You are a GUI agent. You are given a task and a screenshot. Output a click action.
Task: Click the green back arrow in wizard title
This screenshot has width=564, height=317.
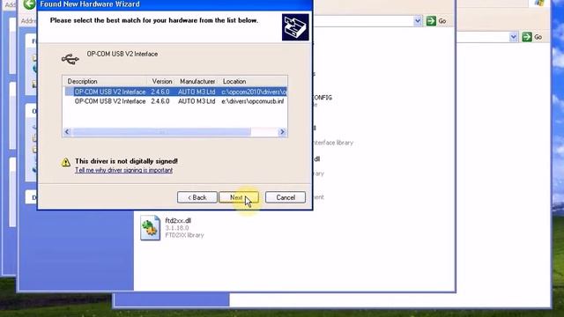click(x=29, y=4)
